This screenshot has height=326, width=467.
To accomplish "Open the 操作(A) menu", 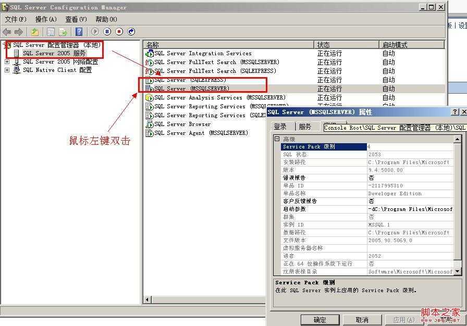I will click(46, 19).
